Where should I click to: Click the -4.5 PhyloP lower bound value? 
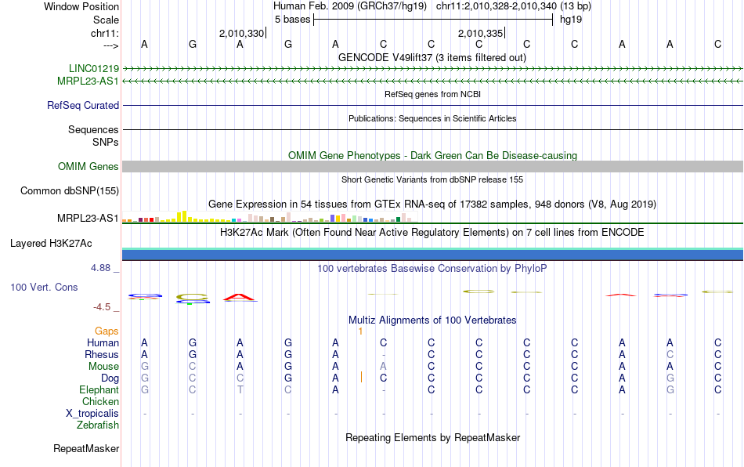(x=102, y=307)
